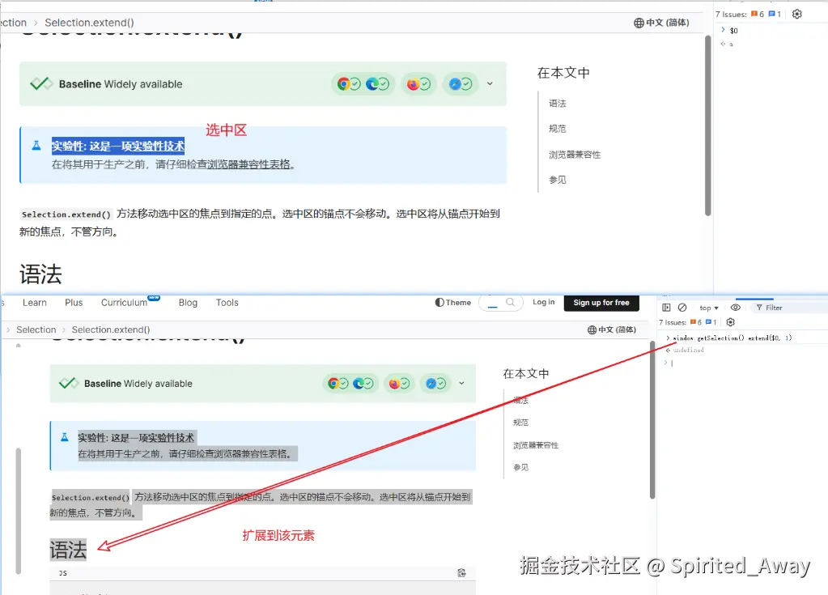Open the 中文 (简体) language selector in upper page
The width and height of the screenshot is (828, 595).
click(x=661, y=23)
